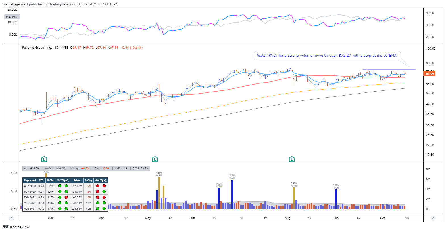Click the U/D: 1.4 status entry

(121, 168)
